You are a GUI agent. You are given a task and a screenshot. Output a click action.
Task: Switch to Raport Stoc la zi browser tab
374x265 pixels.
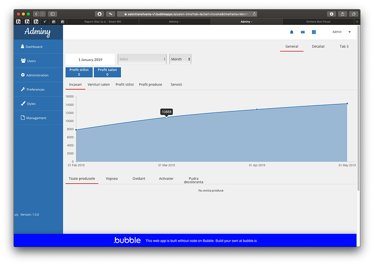[102, 22]
